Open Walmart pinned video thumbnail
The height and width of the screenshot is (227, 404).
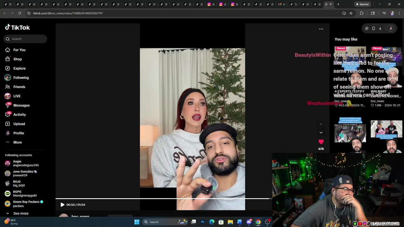pyautogui.click(x=386, y=67)
